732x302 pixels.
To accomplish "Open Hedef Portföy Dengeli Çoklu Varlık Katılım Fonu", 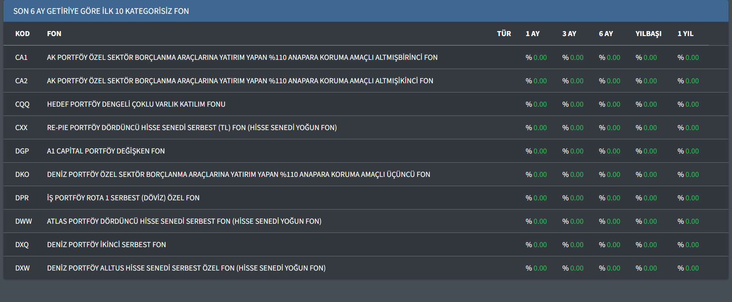I will click(x=136, y=104).
